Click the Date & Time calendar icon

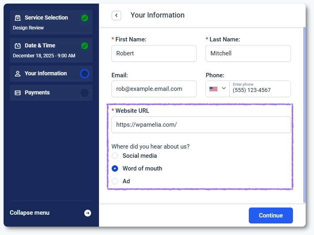(x=17, y=46)
